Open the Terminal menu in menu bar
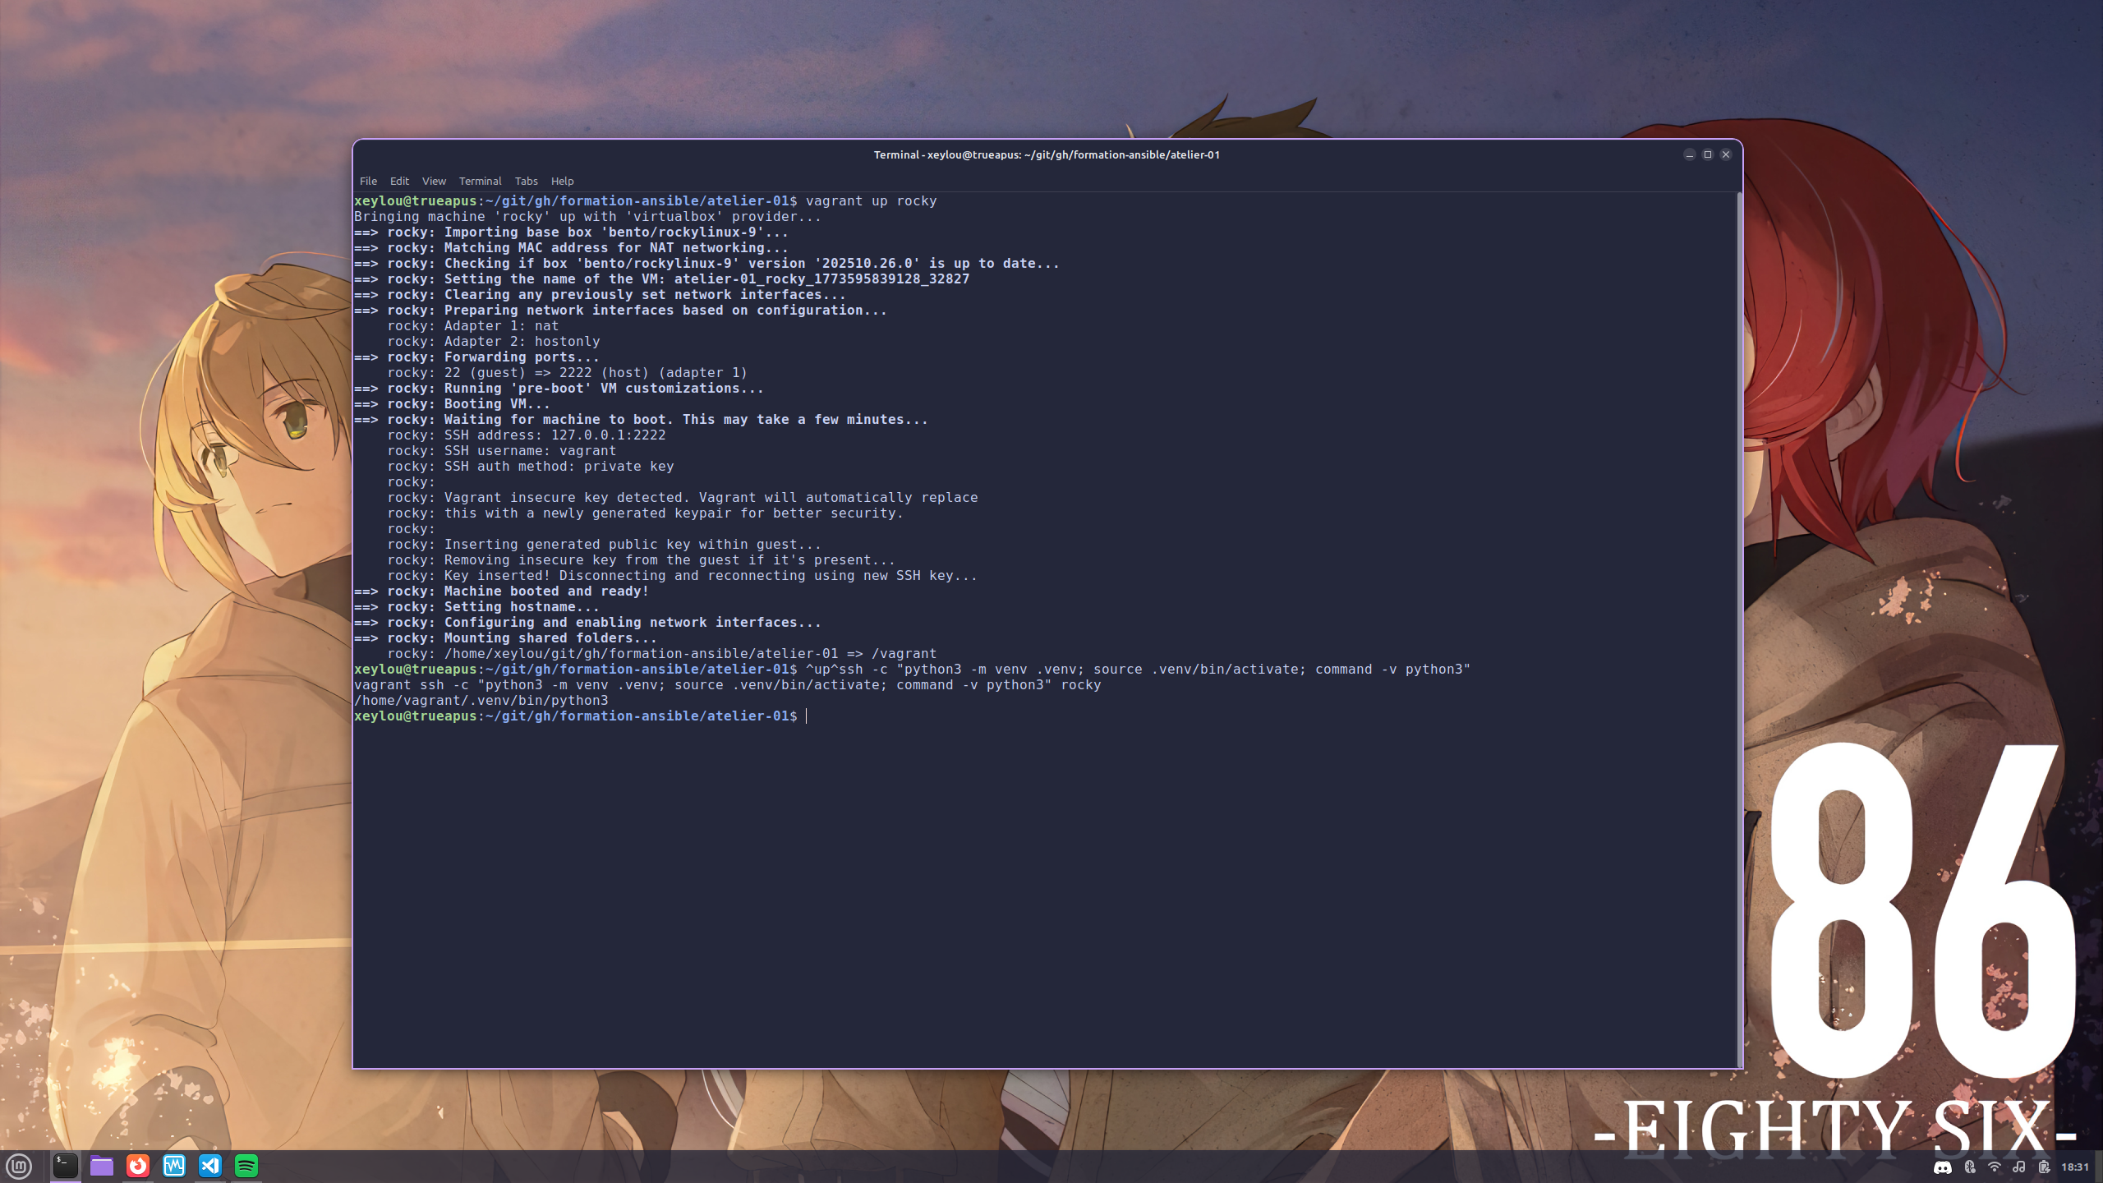2103x1183 pixels. point(480,181)
